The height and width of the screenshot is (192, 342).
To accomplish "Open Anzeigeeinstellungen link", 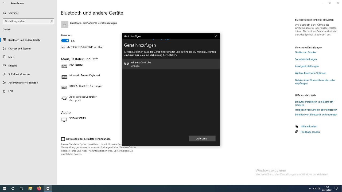I will [x=307, y=66].
